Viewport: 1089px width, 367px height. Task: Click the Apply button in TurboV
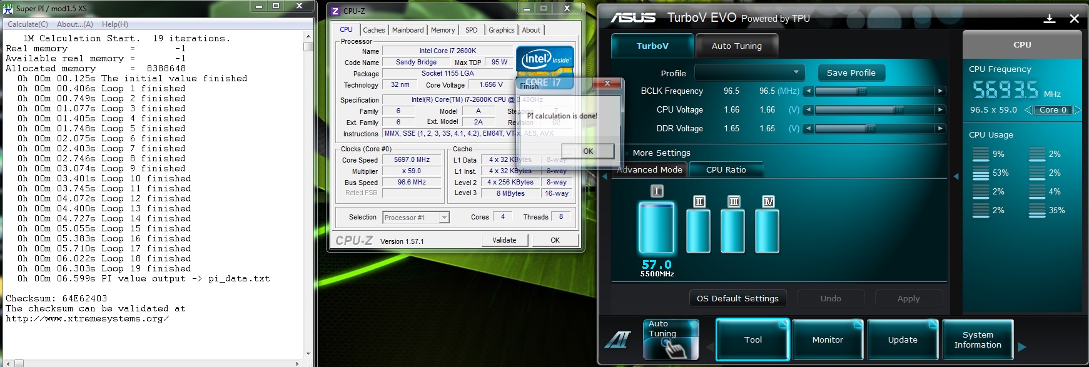[x=908, y=298]
